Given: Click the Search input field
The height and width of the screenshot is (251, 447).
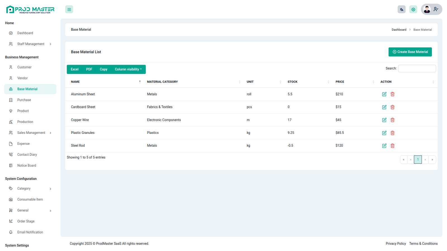Looking at the screenshot, I should 417,69.
